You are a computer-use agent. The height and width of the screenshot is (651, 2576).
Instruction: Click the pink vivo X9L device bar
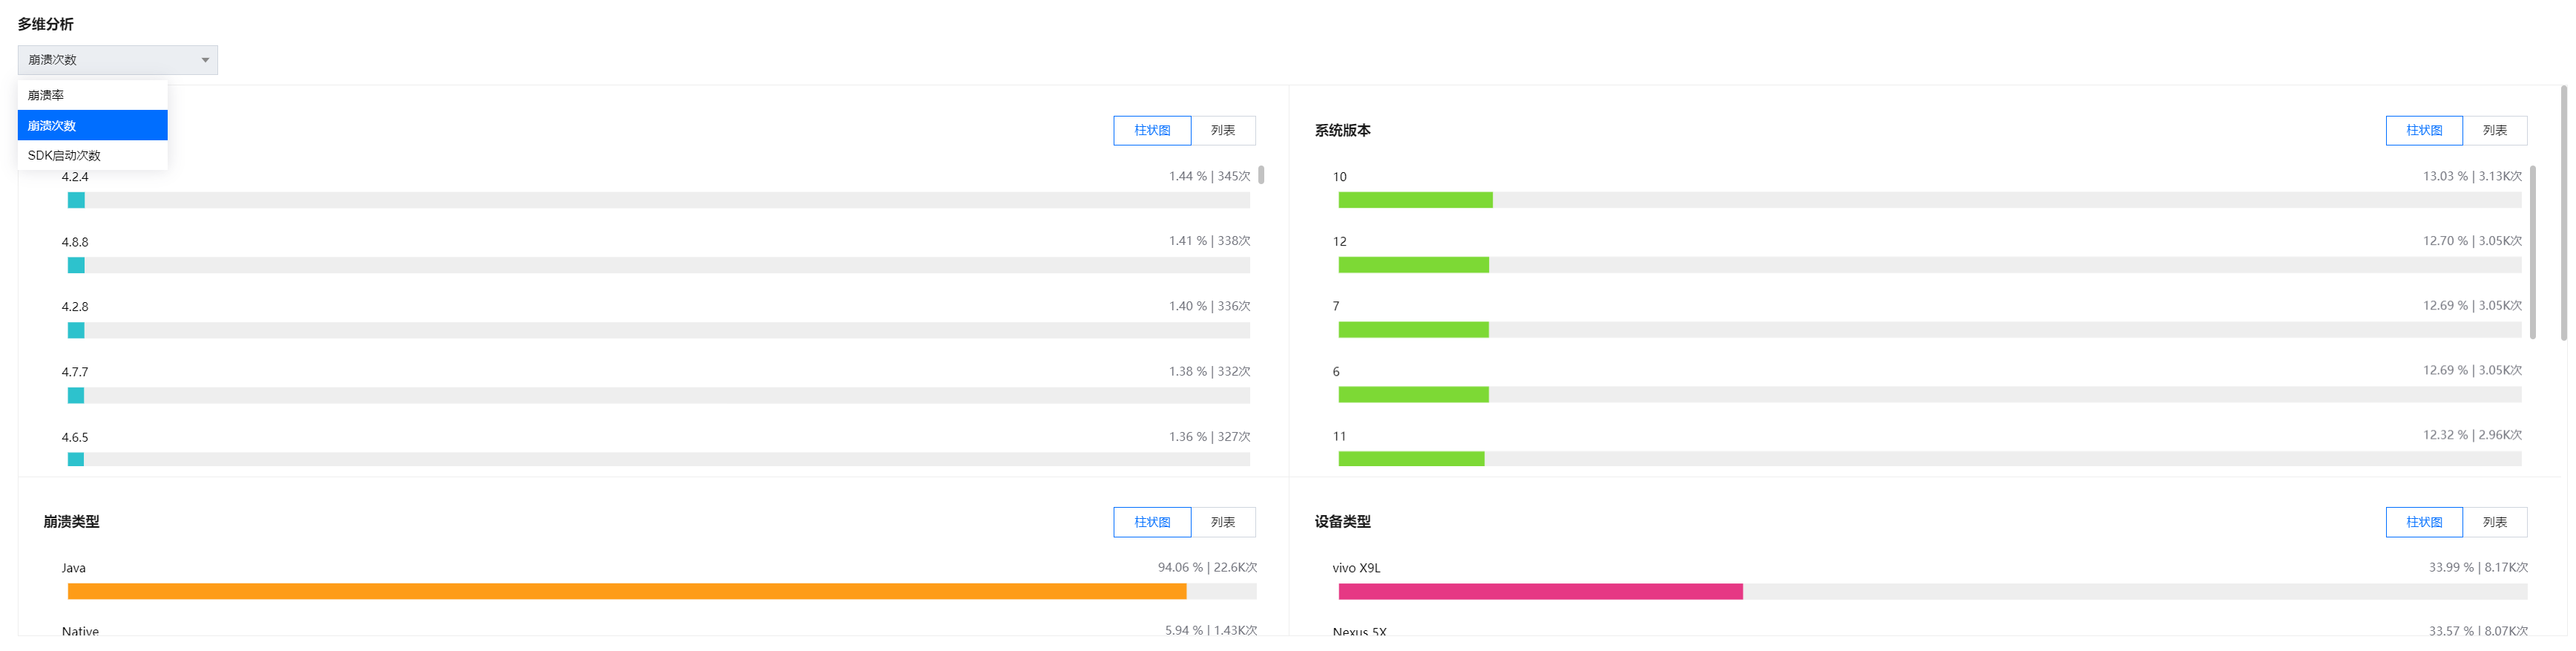click(x=1540, y=592)
